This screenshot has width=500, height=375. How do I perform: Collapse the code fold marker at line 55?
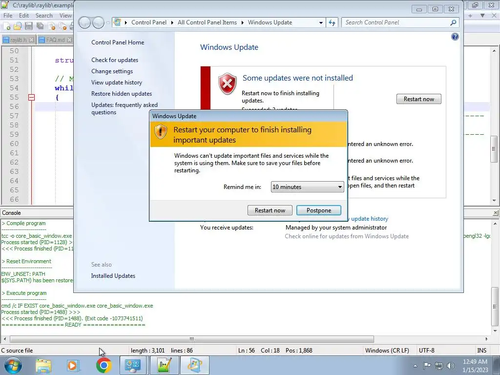(x=31, y=97)
